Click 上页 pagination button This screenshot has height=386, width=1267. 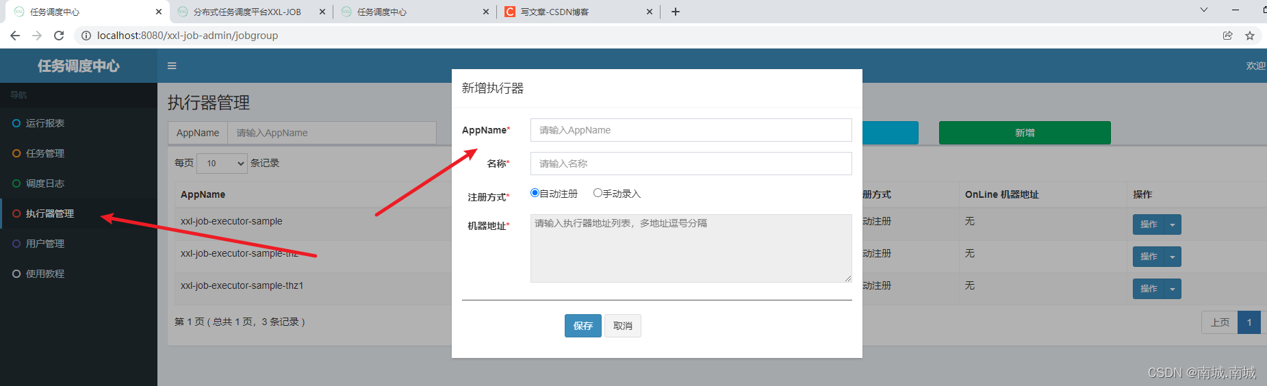(x=1220, y=322)
